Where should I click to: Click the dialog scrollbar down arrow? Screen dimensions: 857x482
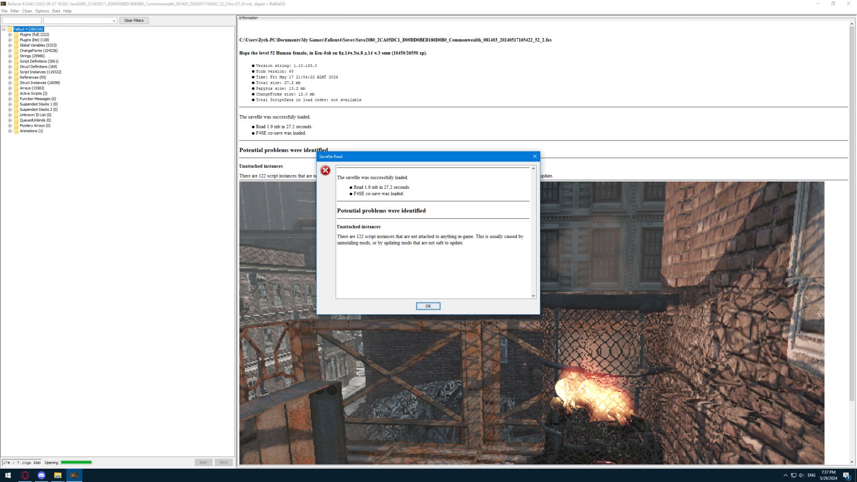pyautogui.click(x=533, y=296)
